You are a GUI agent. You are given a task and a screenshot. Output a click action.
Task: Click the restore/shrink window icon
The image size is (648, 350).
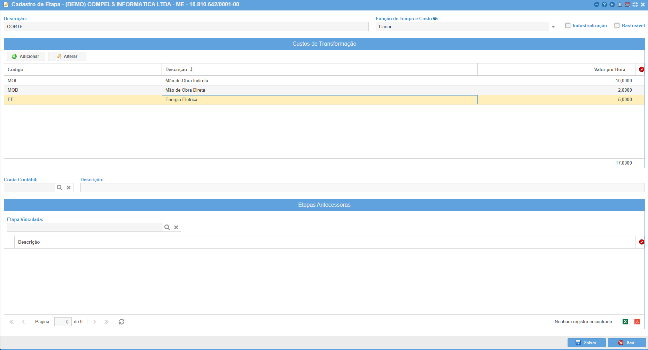pyautogui.click(x=635, y=5)
